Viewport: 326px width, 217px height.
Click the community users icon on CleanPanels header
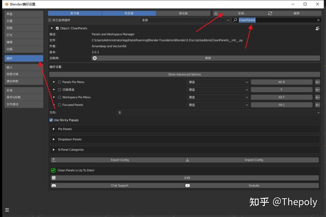point(317,28)
